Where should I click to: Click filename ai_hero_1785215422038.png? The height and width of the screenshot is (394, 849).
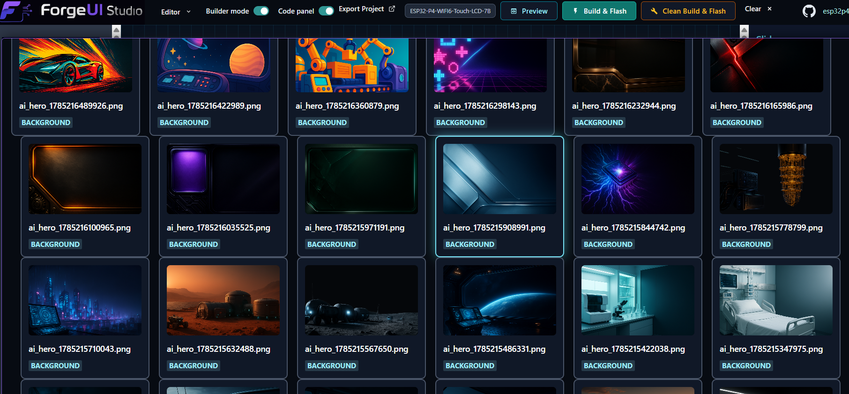(x=633, y=349)
